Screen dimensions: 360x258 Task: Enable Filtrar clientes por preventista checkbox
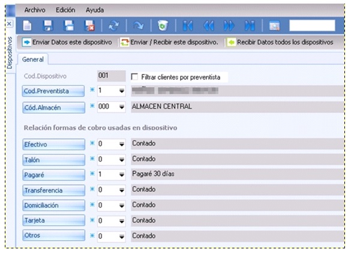click(134, 77)
